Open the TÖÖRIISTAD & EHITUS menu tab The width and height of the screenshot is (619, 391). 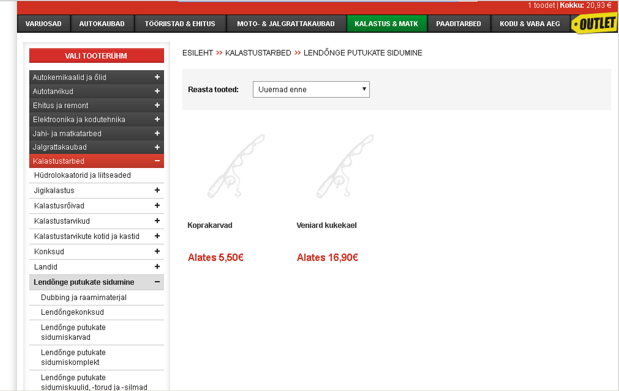point(180,24)
